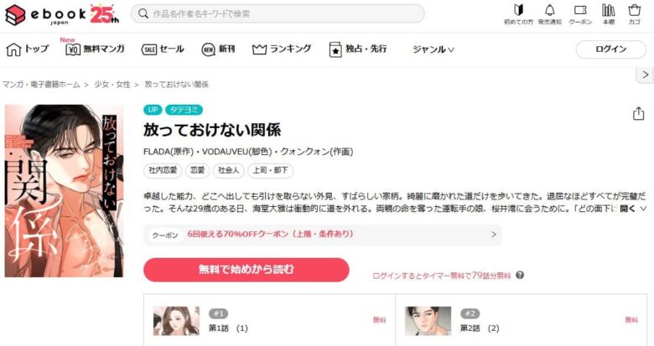The image size is (654, 346).
Task: Click the timer-free help question icon
Action: point(520,275)
